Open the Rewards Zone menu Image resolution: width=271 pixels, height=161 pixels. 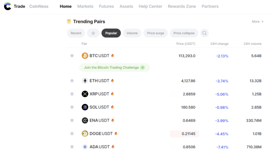coord(182,6)
